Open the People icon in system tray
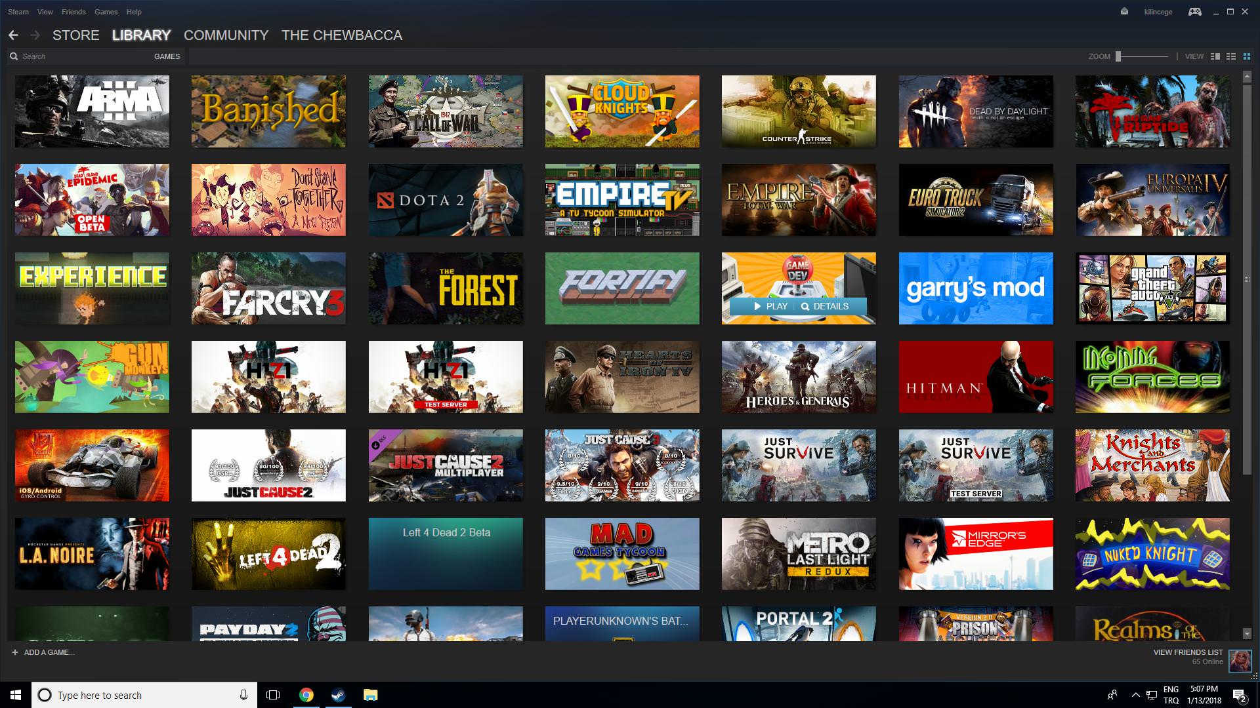This screenshot has height=708, width=1260. tap(1112, 695)
